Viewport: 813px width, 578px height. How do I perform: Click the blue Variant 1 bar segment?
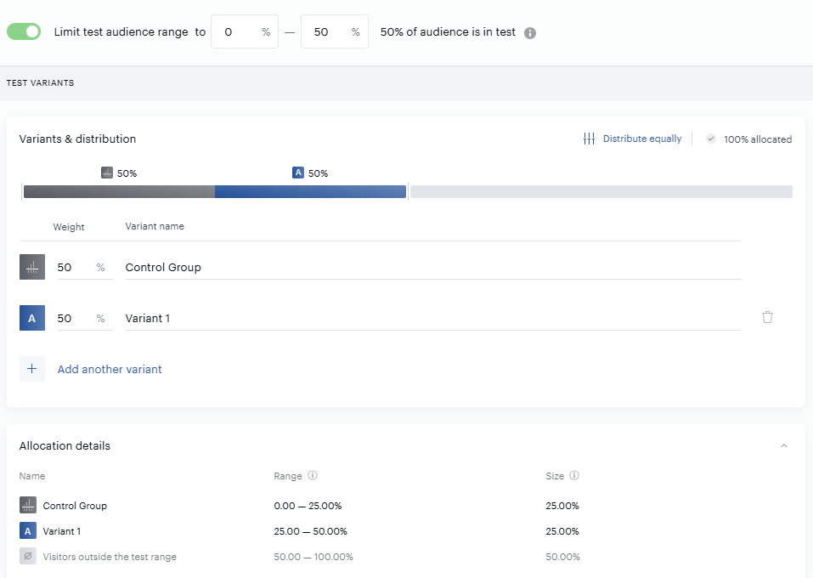(x=311, y=191)
